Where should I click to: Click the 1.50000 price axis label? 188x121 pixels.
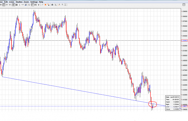[184, 56]
